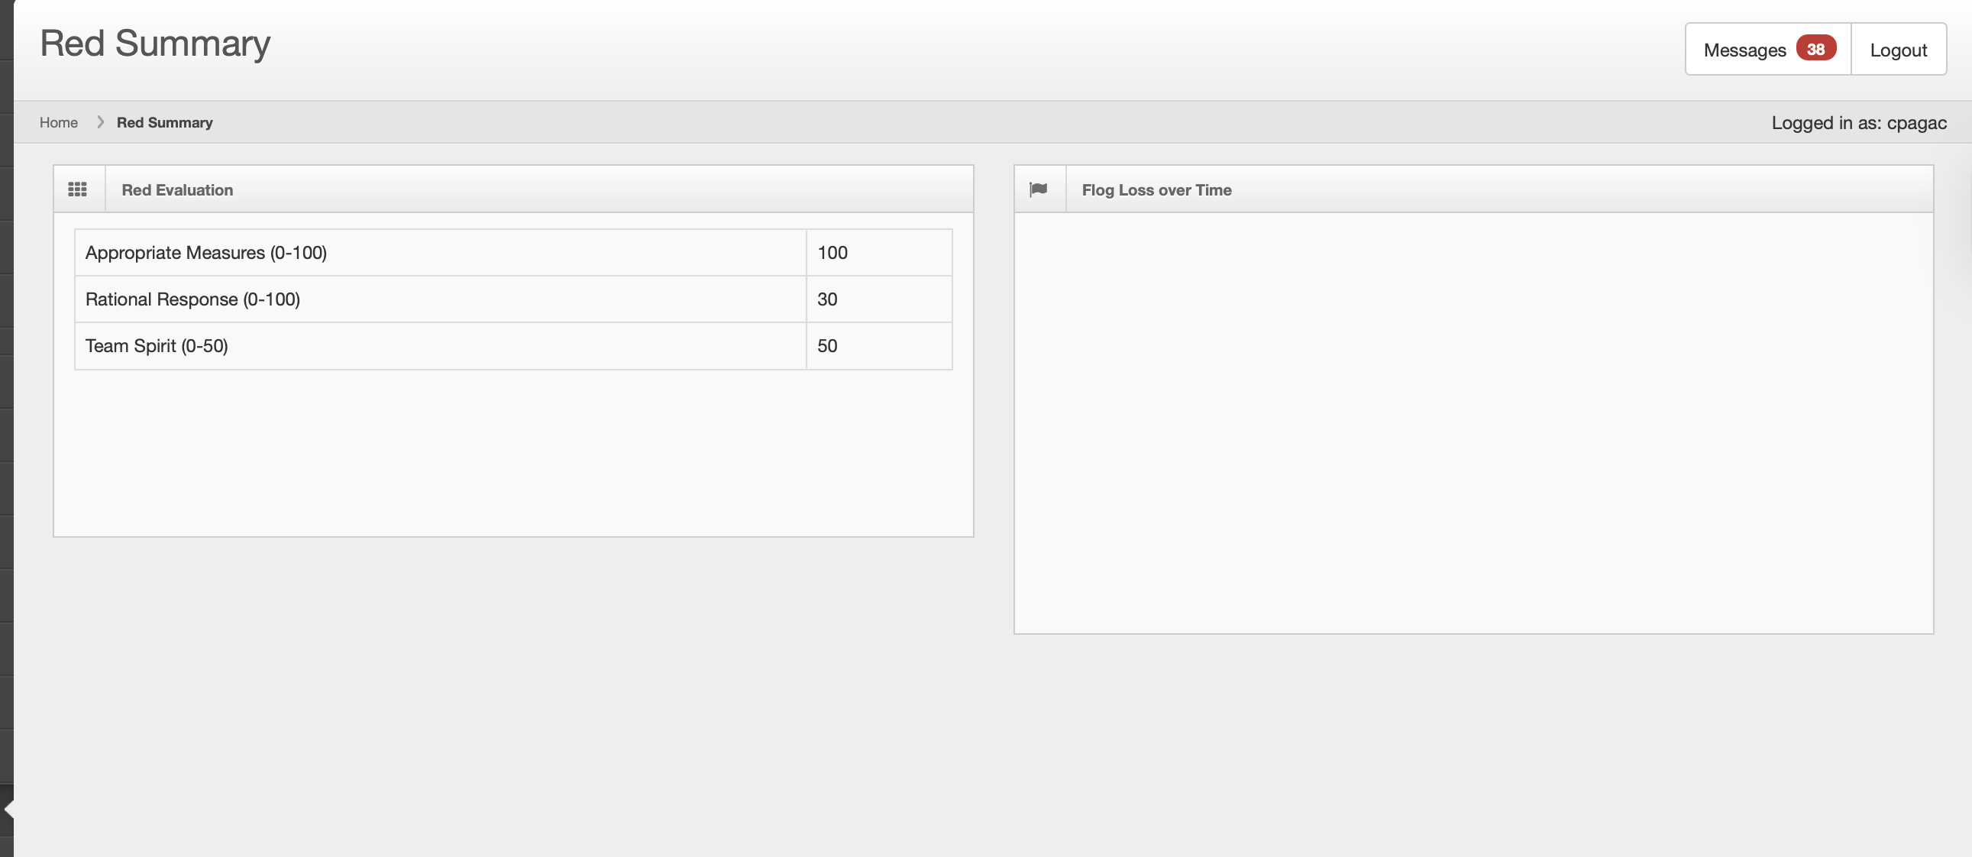This screenshot has height=857, width=1972.
Task: Expand the collapsed sidebar using bottom-left arrow
Action: click(x=8, y=809)
